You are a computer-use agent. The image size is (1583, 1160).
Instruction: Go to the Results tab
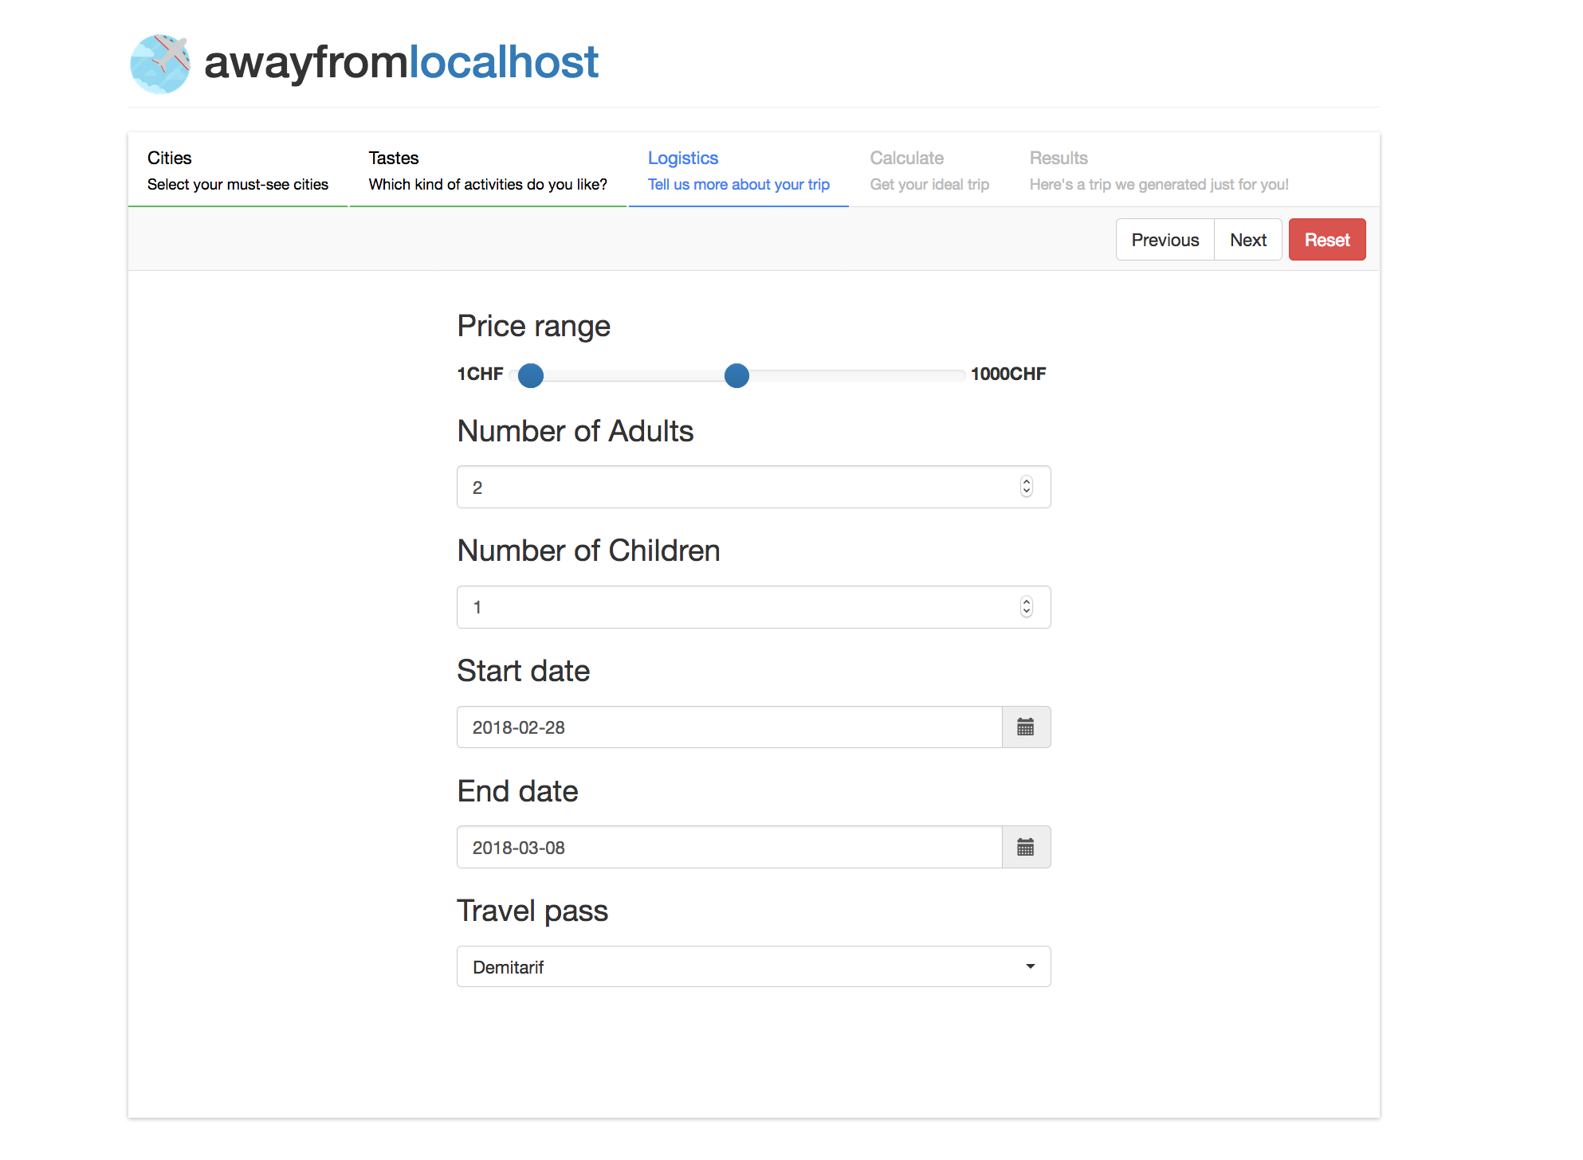tap(1158, 170)
